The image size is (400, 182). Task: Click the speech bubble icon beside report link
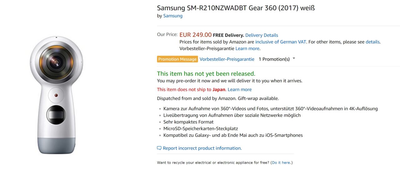click(159, 148)
